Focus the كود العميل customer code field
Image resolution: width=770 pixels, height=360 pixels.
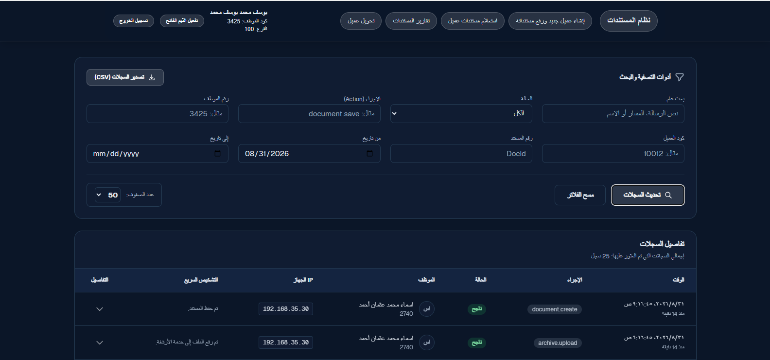(613, 154)
